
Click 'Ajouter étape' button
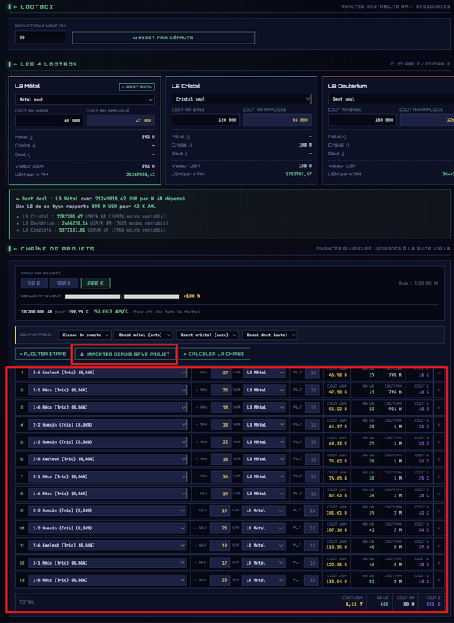click(43, 354)
